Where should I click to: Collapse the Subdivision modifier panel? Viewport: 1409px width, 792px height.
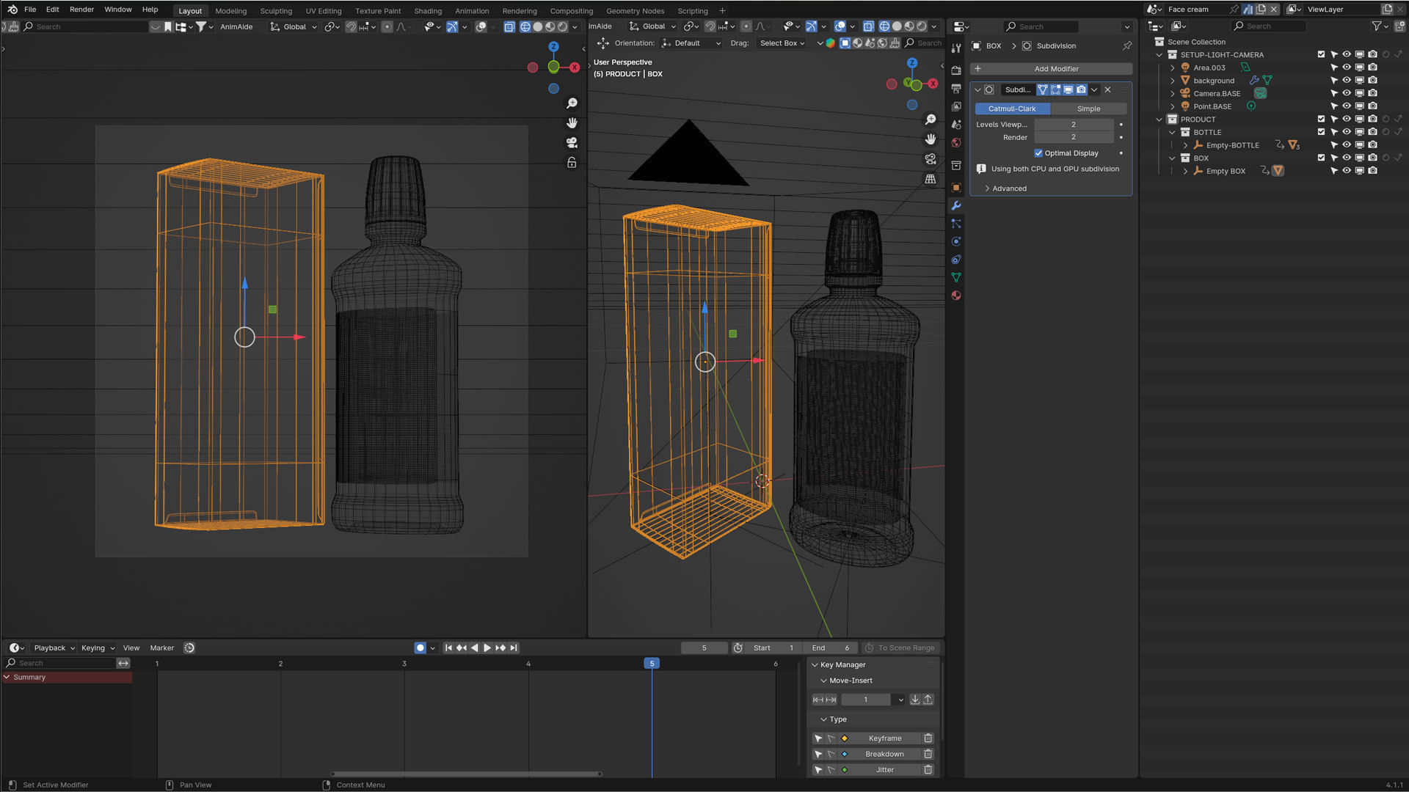[x=977, y=89]
